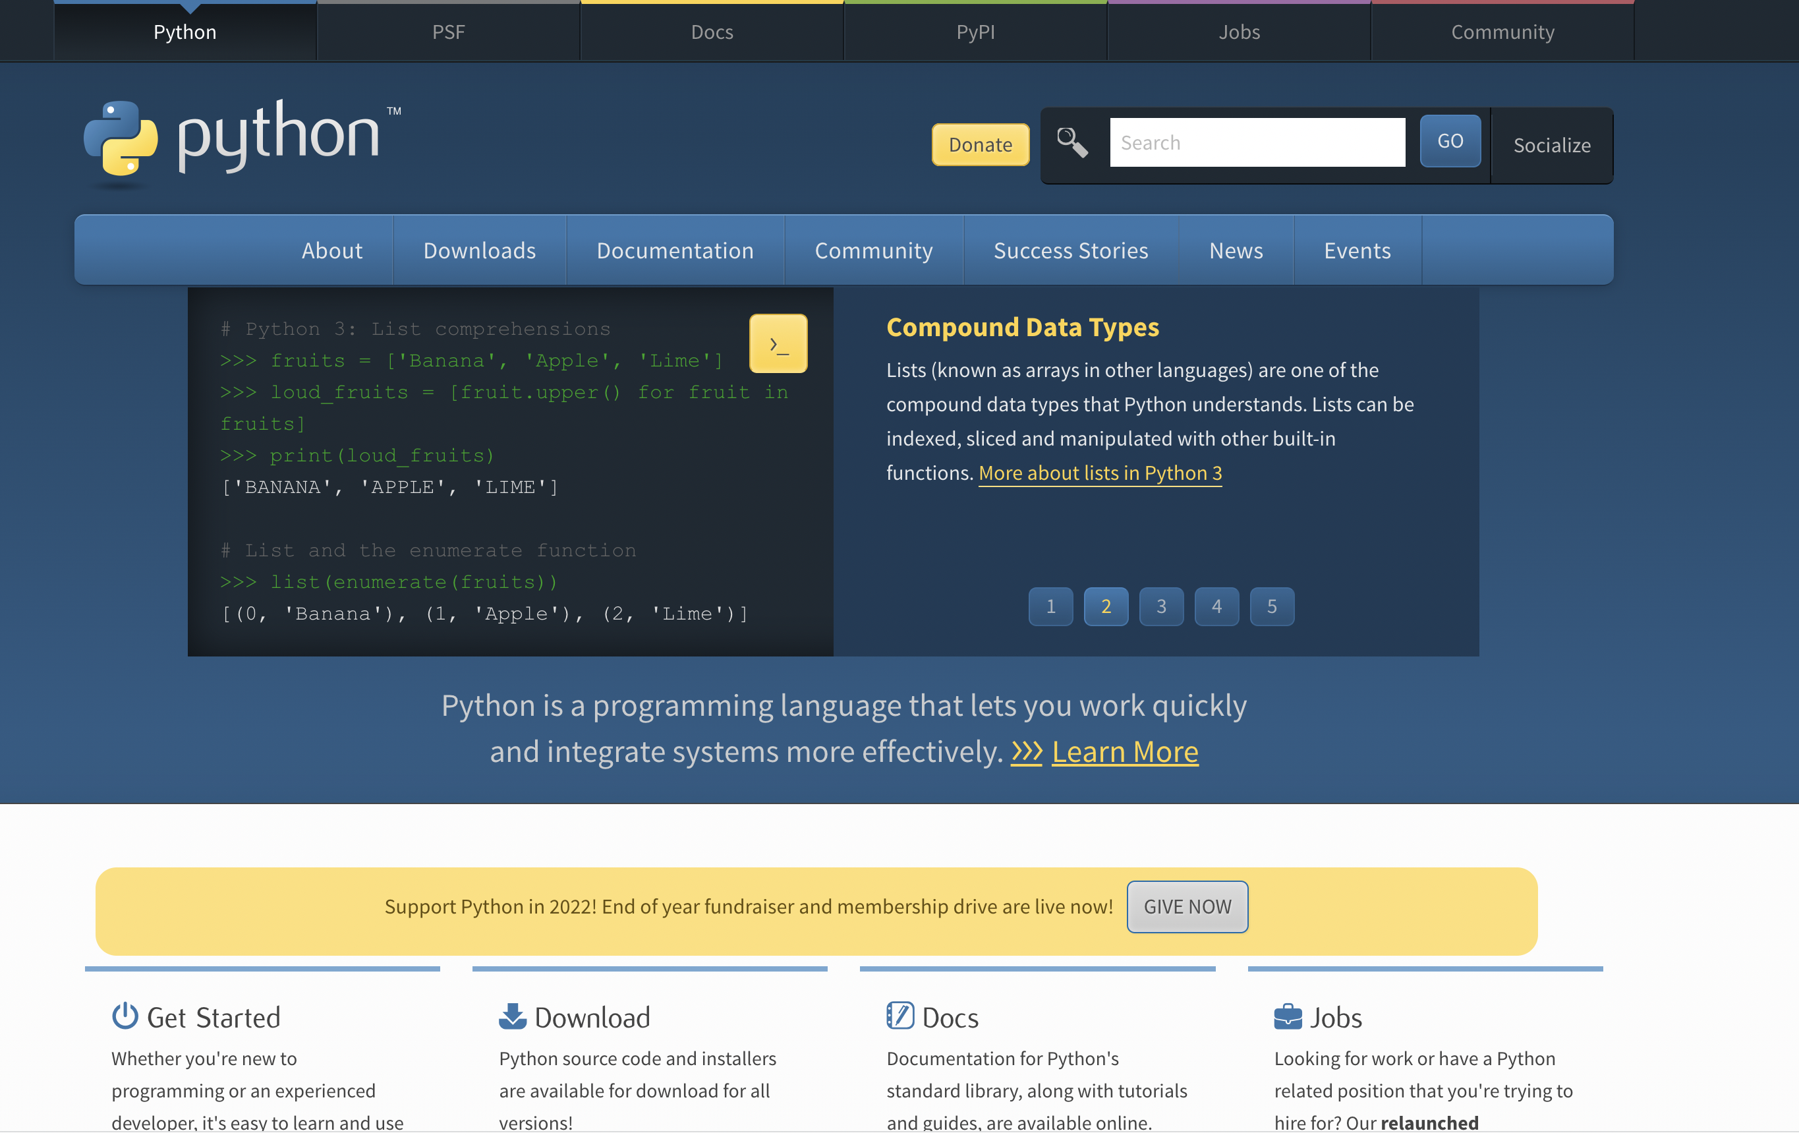Open More about lists in Python 3 link
The height and width of the screenshot is (1135, 1799).
coord(1100,473)
